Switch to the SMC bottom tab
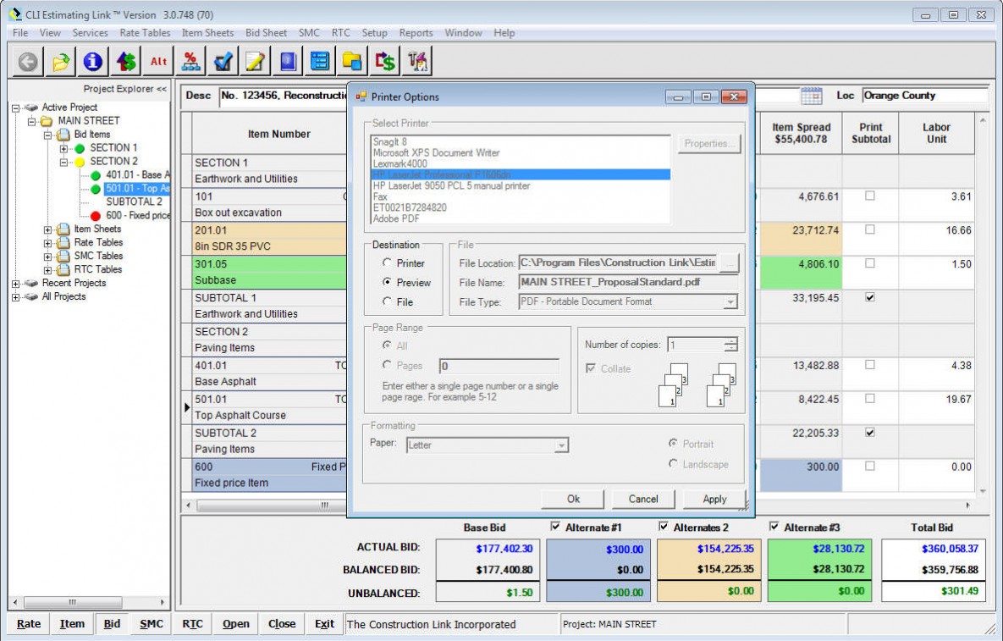 coord(151,624)
